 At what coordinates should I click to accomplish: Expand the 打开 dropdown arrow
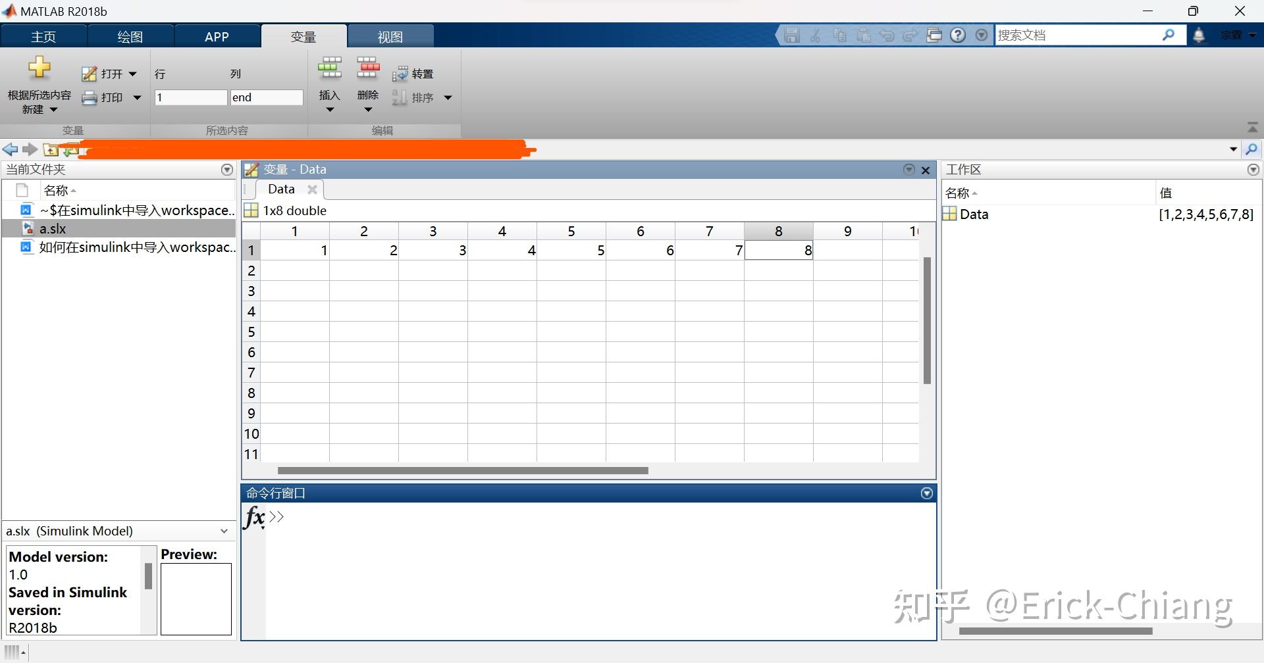tap(134, 74)
